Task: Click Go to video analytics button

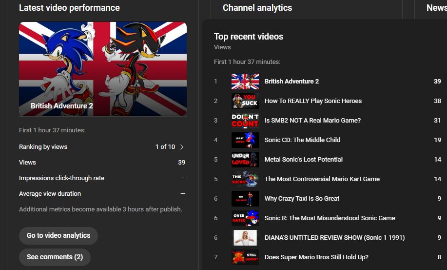Action: 58,235
